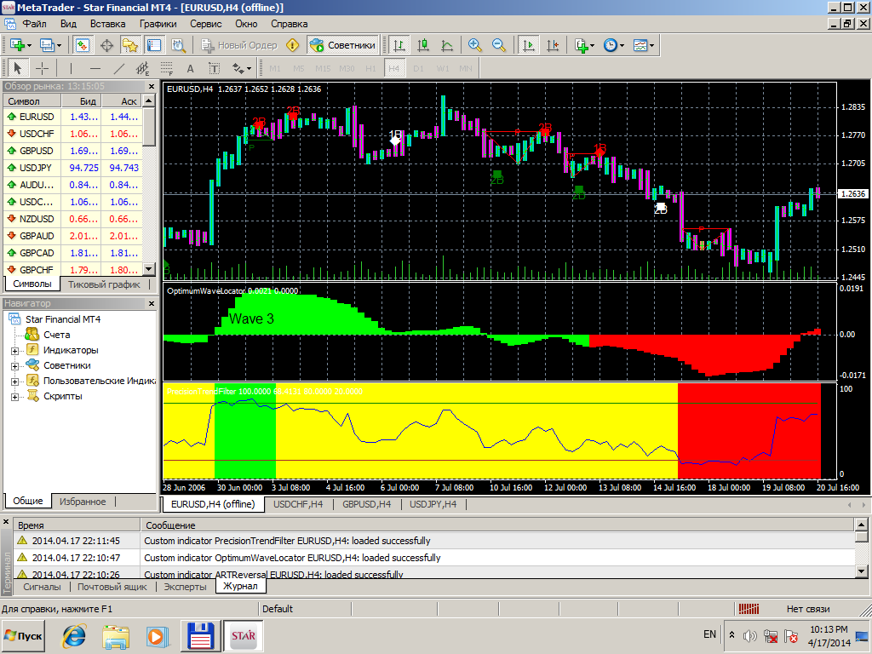Click the zoom out chart icon

(498, 45)
